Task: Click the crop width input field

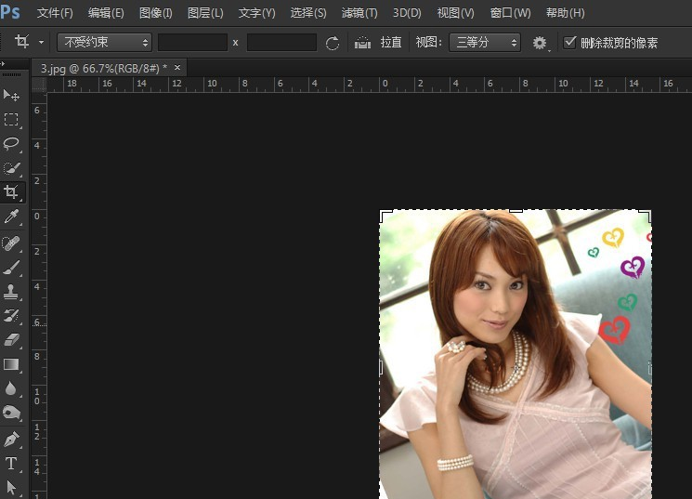Action: pyautogui.click(x=192, y=43)
